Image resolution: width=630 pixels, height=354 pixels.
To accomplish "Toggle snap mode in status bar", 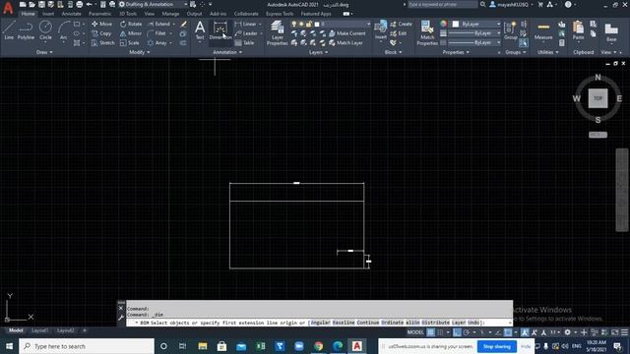I will click(x=440, y=332).
